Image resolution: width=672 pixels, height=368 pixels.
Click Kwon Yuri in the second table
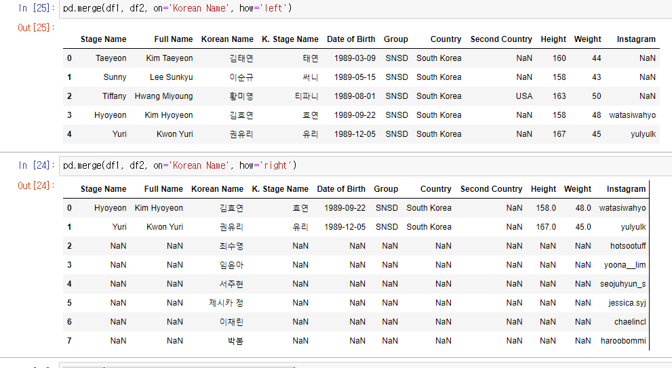coord(165,227)
